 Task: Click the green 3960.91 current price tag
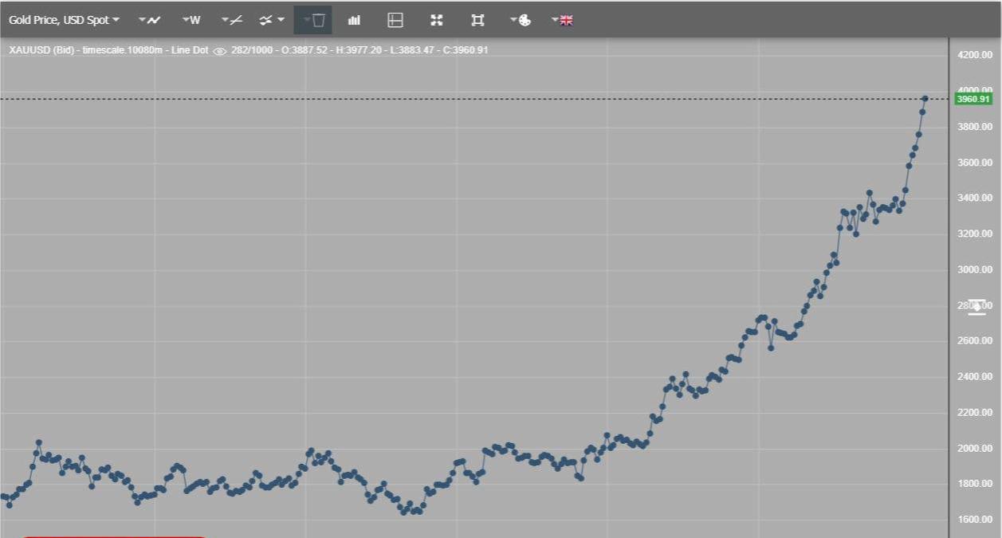(x=973, y=99)
